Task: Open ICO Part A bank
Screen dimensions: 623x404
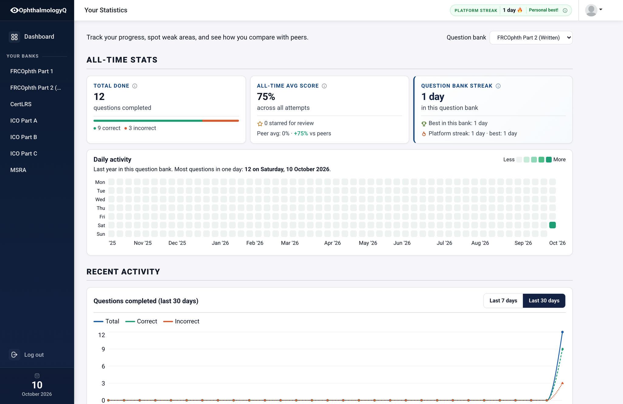Action: point(24,121)
